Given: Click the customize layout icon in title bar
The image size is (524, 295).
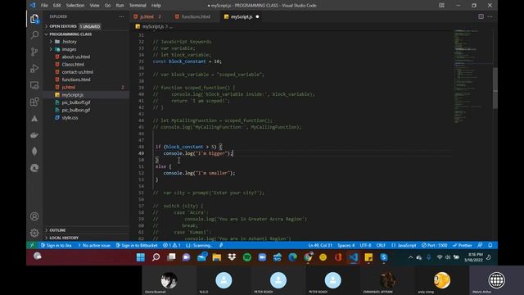Looking at the screenshot, I should click(x=441, y=6).
